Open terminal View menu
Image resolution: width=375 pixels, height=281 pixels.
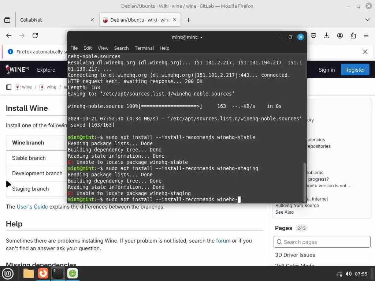(x=103, y=48)
